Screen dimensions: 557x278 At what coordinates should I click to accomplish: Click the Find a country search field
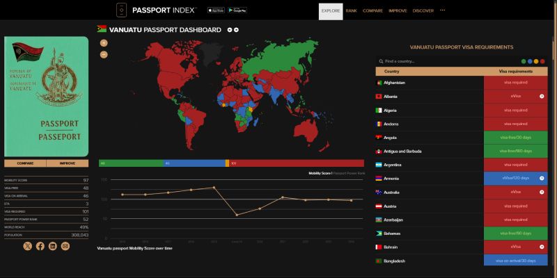click(448, 61)
